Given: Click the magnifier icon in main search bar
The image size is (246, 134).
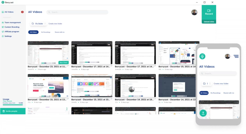Looking at the screenshot, I should (49, 12).
